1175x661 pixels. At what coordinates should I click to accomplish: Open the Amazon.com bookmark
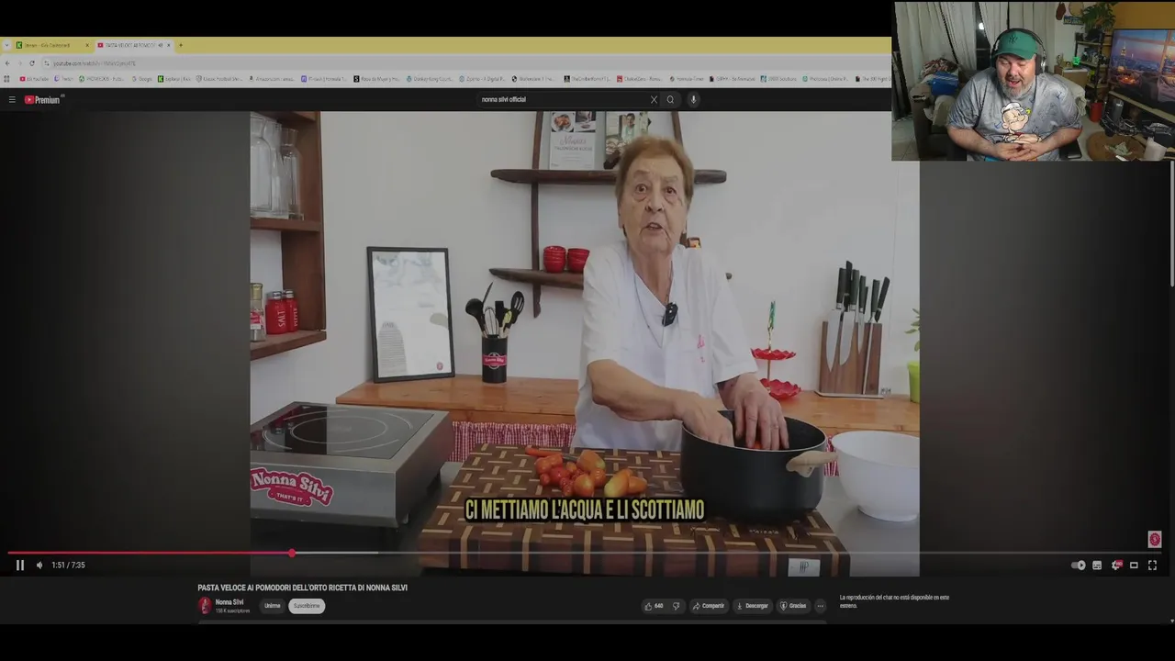[270, 79]
